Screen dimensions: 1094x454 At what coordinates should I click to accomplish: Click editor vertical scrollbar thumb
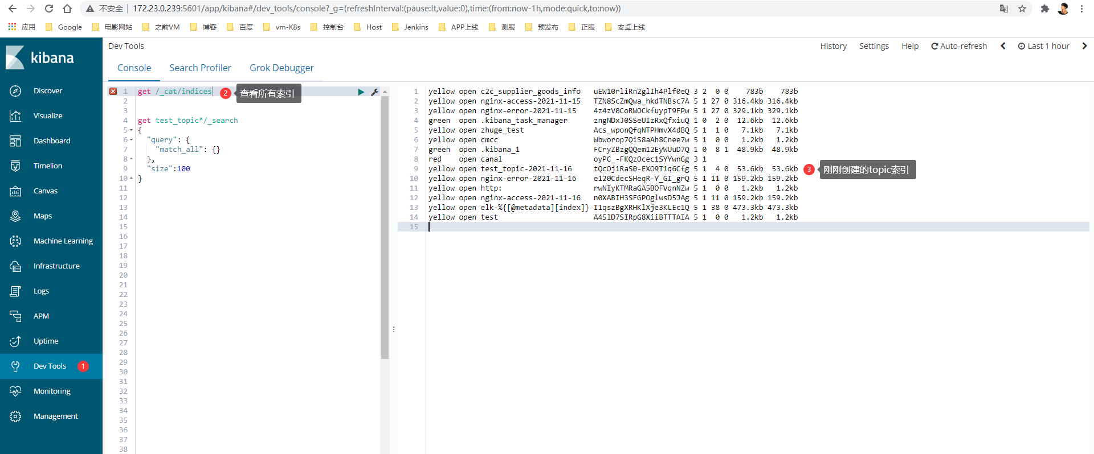385,227
